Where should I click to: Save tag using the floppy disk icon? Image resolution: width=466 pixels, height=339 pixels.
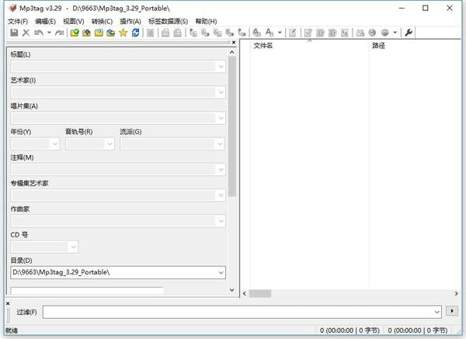[14, 33]
